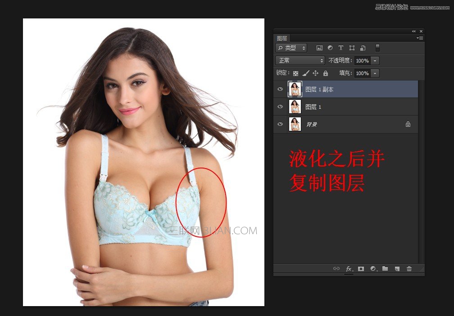Collapse the panel with double-arrow icon
The height and width of the screenshot is (316, 454).
click(414, 31)
